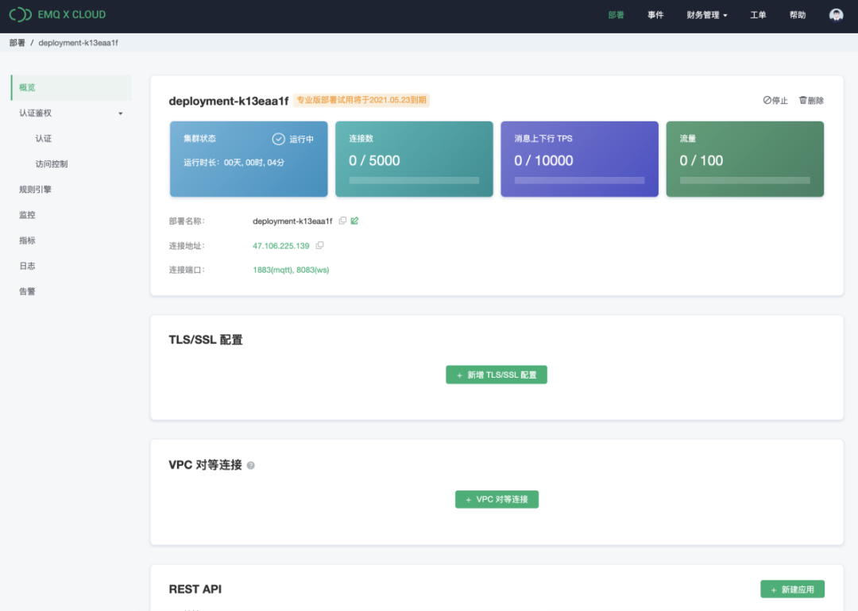
Task: Copy the deployment name with copy icon
Action: tap(342, 221)
